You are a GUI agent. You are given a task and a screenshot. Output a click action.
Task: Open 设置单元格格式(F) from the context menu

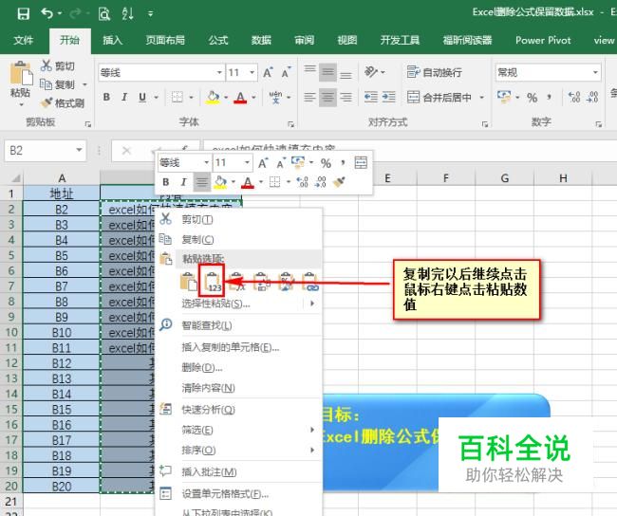pos(239,493)
